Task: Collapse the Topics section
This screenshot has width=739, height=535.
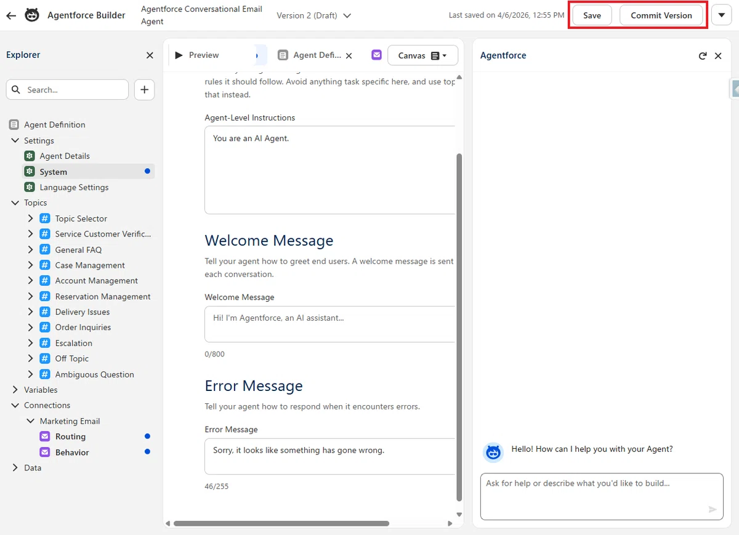Action: point(15,203)
